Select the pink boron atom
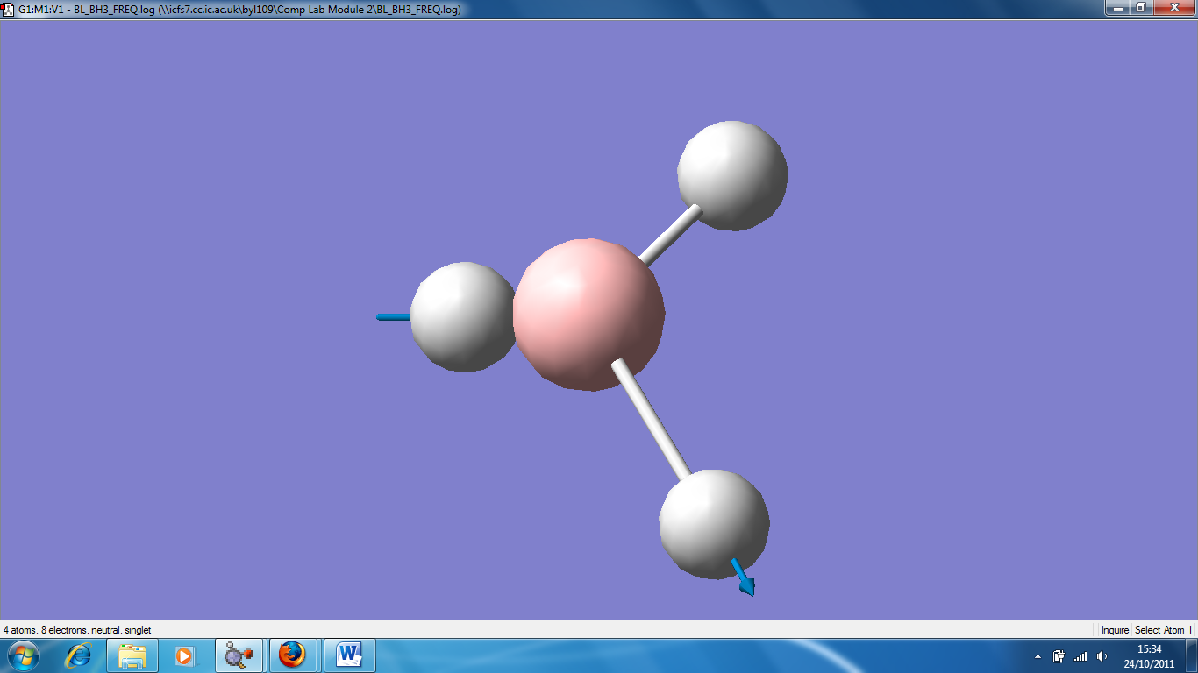The image size is (1198, 673). click(x=588, y=314)
